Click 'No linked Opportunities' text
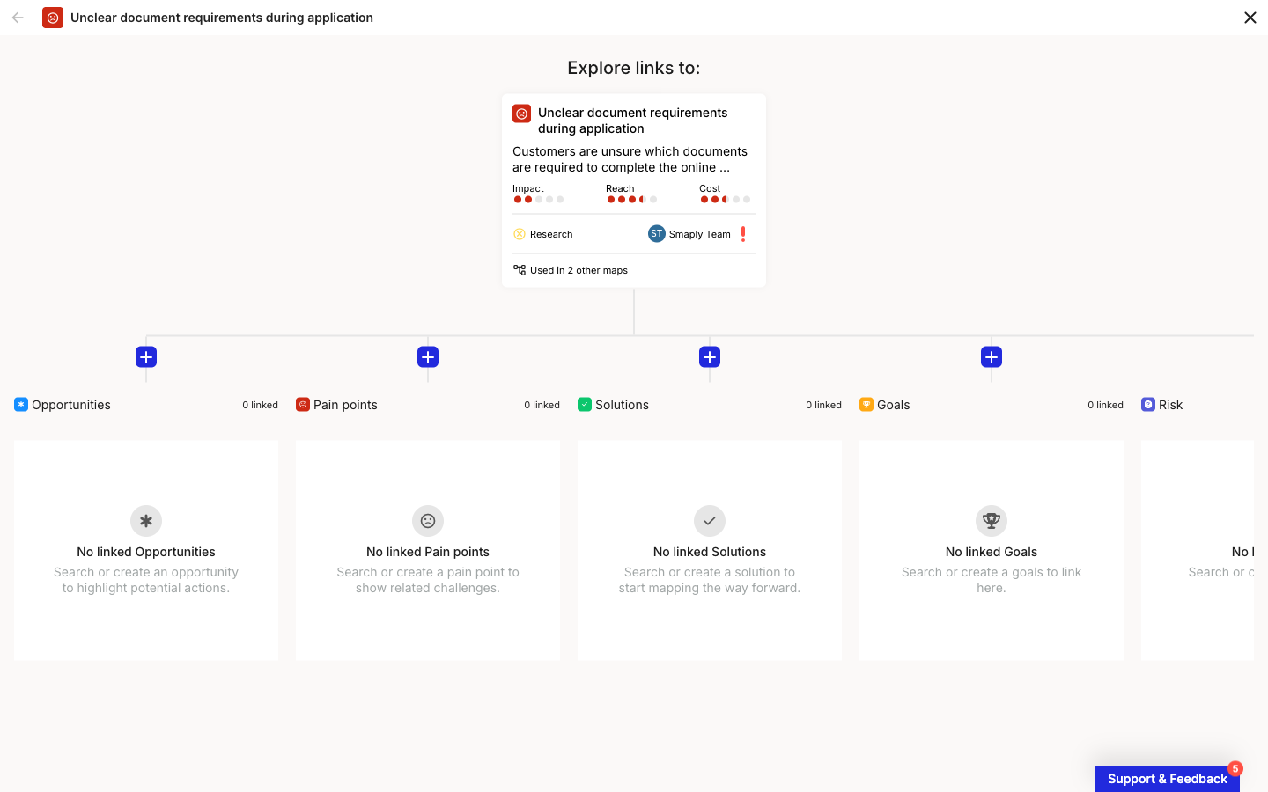This screenshot has width=1268, height=792. pos(146,552)
